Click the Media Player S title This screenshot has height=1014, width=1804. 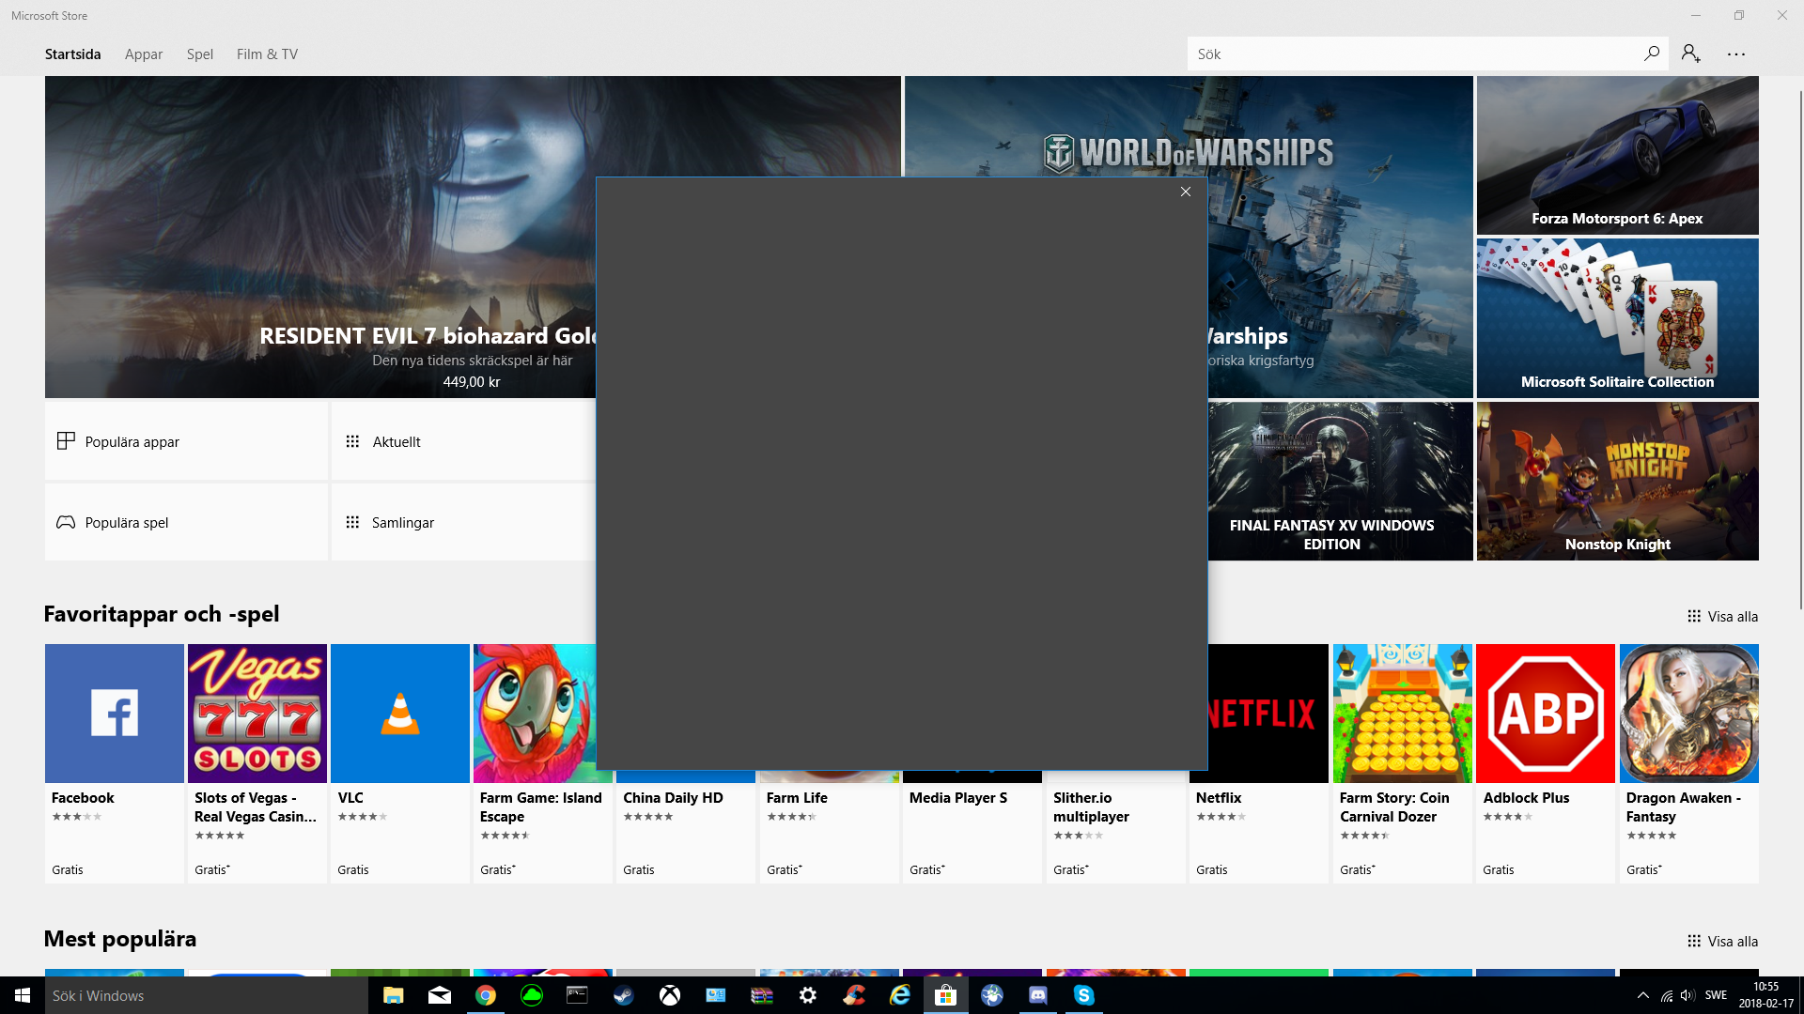click(x=958, y=798)
